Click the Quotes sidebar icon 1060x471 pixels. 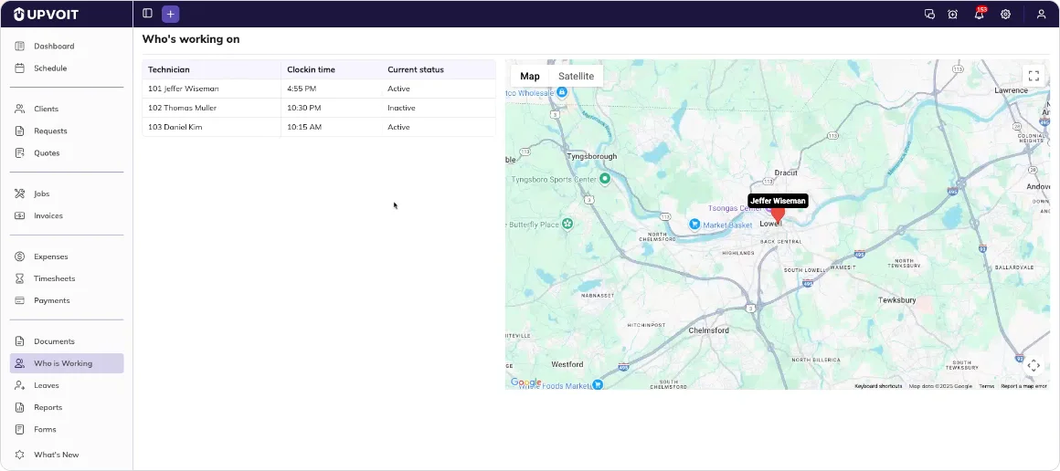point(19,152)
